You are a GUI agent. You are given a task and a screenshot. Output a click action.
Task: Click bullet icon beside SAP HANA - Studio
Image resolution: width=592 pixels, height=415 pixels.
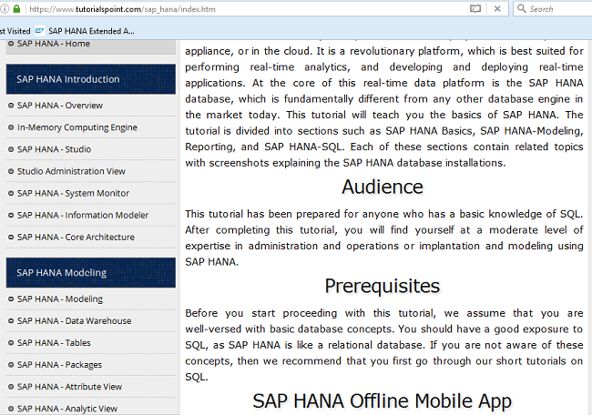10,149
